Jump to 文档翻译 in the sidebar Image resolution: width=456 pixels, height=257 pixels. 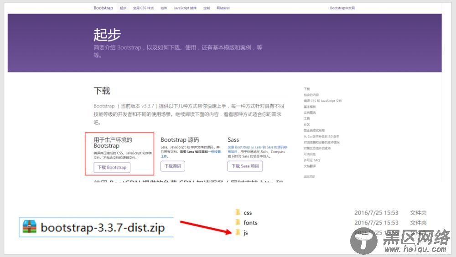[x=310, y=166]
